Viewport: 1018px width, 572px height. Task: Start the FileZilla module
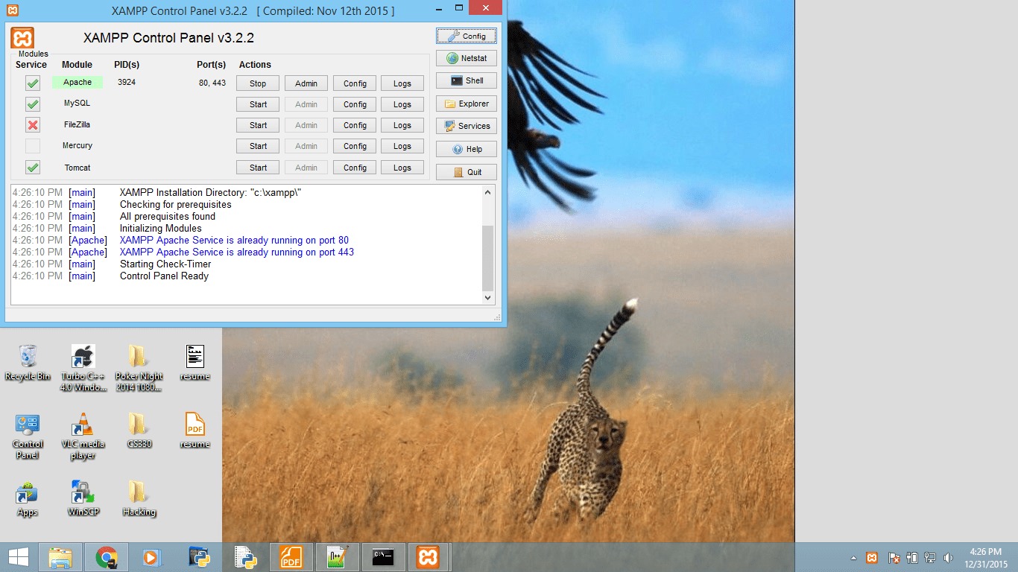tap(258, 125)
